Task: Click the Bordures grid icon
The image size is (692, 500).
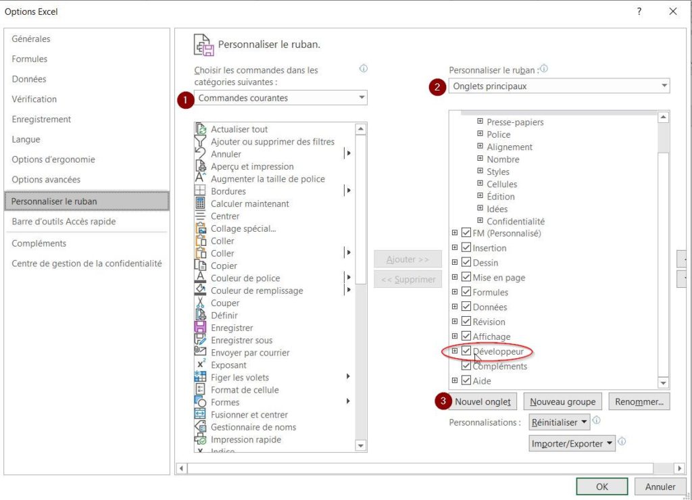Action: click(200, 191)
